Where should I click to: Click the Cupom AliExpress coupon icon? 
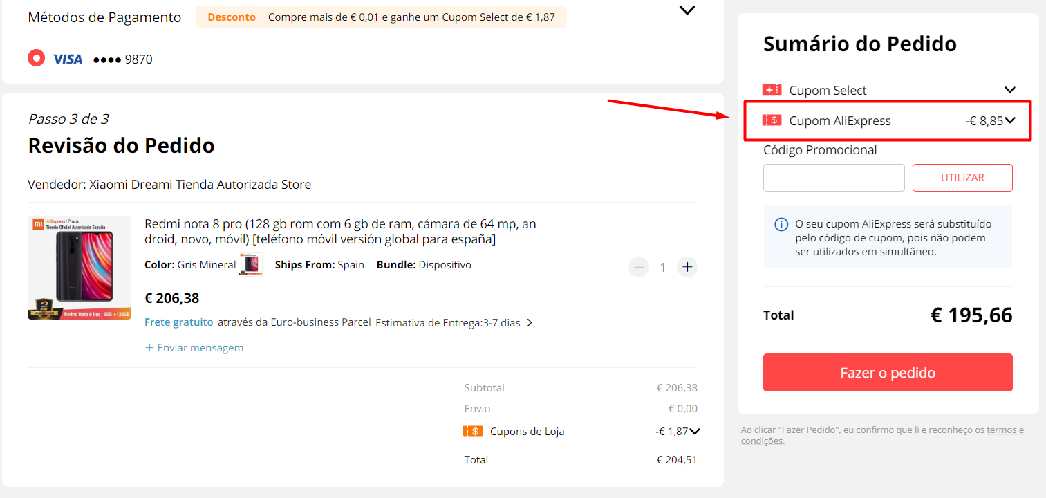[772, 120]
